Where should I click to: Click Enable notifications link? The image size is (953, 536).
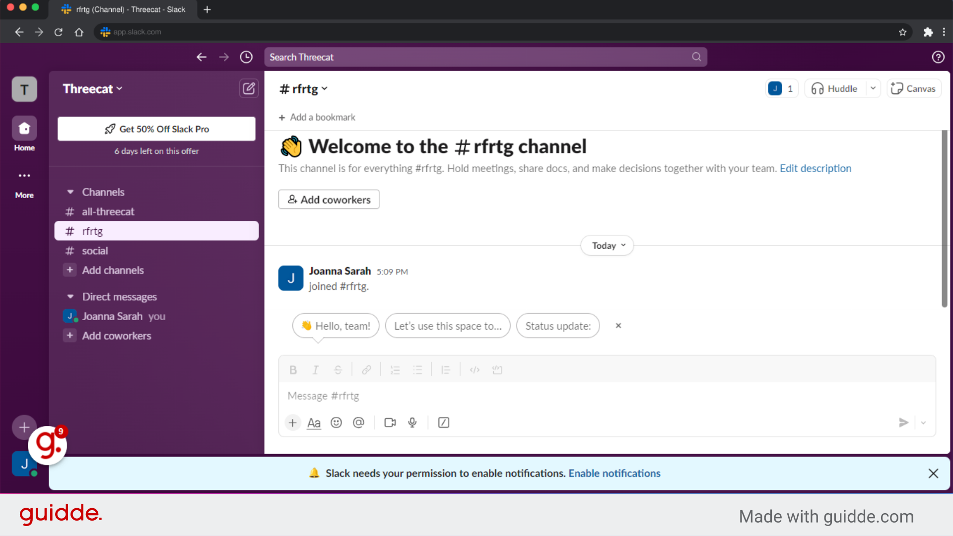[614, 473]
